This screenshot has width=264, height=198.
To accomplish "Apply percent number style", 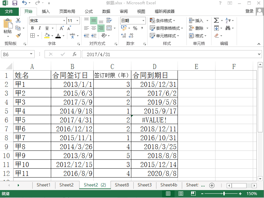I will click(x=135, y=28).
